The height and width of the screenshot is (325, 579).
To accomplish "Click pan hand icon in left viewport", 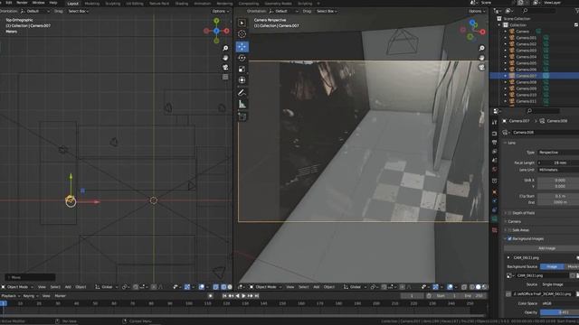I will pyautogui.click(x=225, y=58).
